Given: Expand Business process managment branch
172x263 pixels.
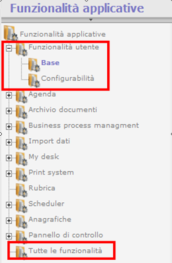Looking at the screenshot, I should tap(9, 126).
